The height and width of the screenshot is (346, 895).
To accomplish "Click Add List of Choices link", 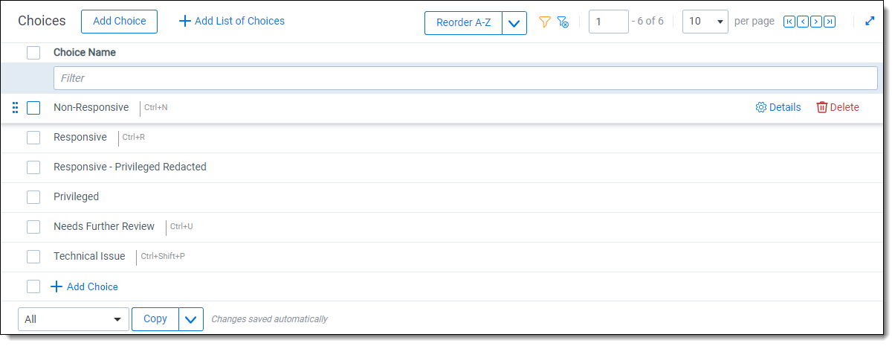I will pyautogui.click(x=232, y=21).
